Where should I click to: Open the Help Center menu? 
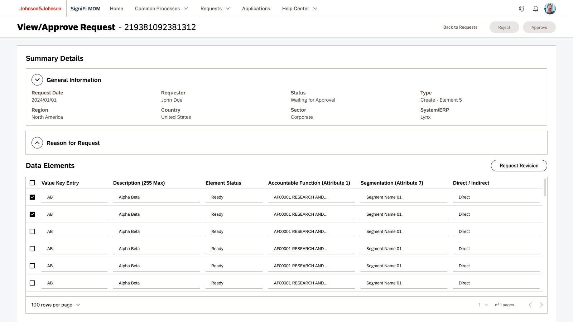[x=299, y=9]
